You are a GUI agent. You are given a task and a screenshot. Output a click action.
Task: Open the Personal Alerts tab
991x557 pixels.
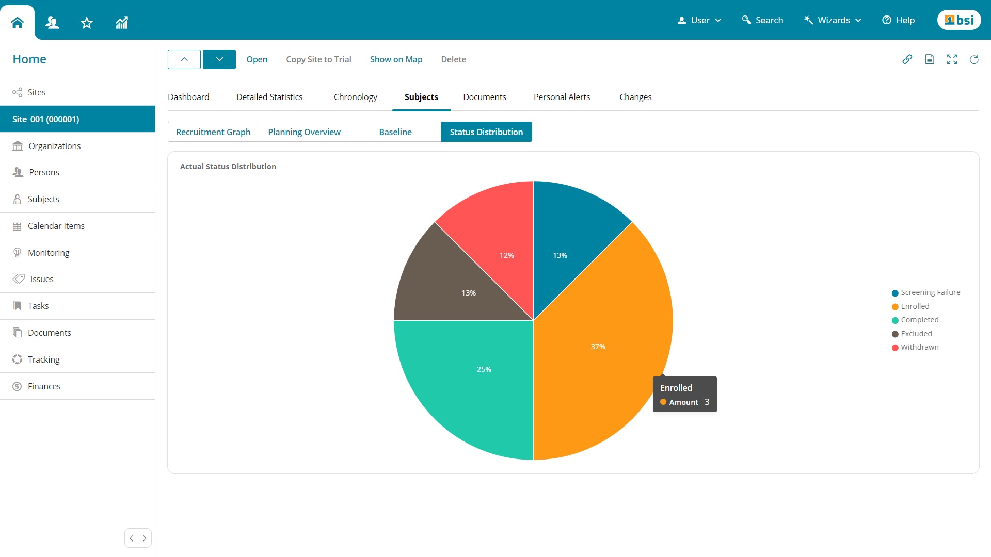562,97
